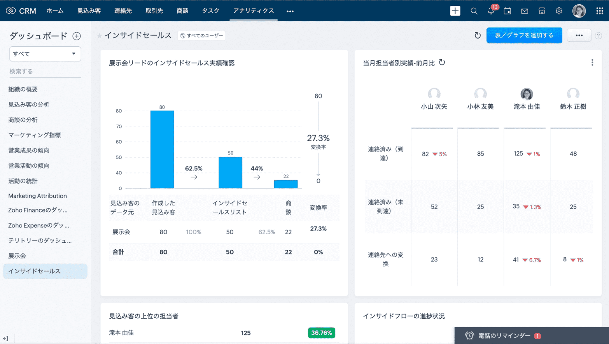This screenshot has height=344, width=609.
Task: Open the more options menu on the dashboard
Action: point(579,35)
